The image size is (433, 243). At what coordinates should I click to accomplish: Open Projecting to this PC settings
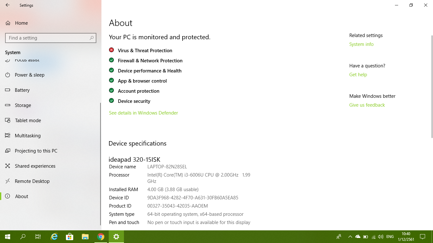(x=36, y=151)
